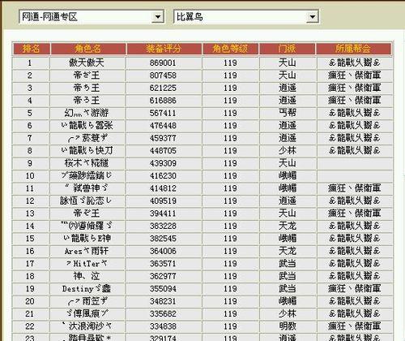Click the guild name in the 807458 row
The height and width of the screenshot is (341, 405).
(354, 76)
